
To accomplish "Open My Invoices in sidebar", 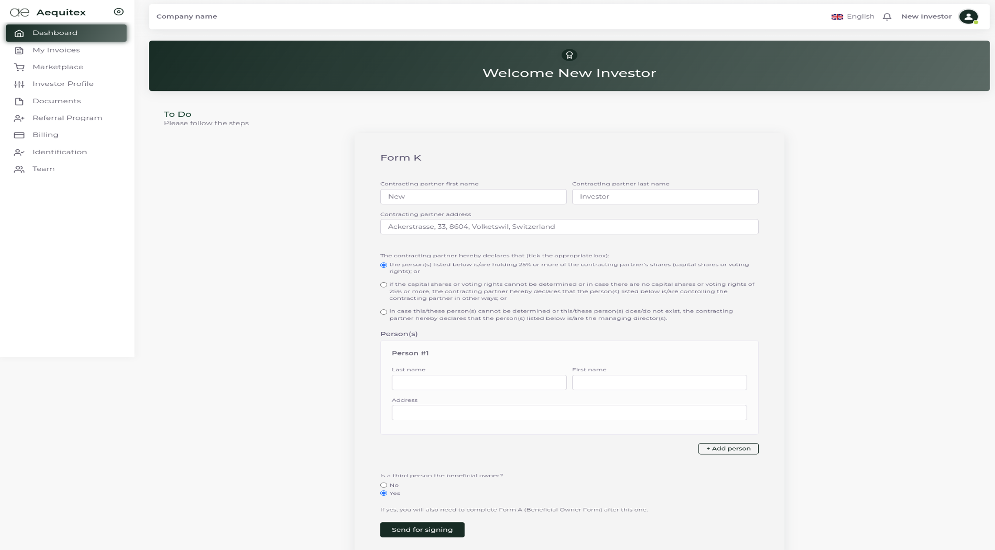I will [x=56, y=50].
